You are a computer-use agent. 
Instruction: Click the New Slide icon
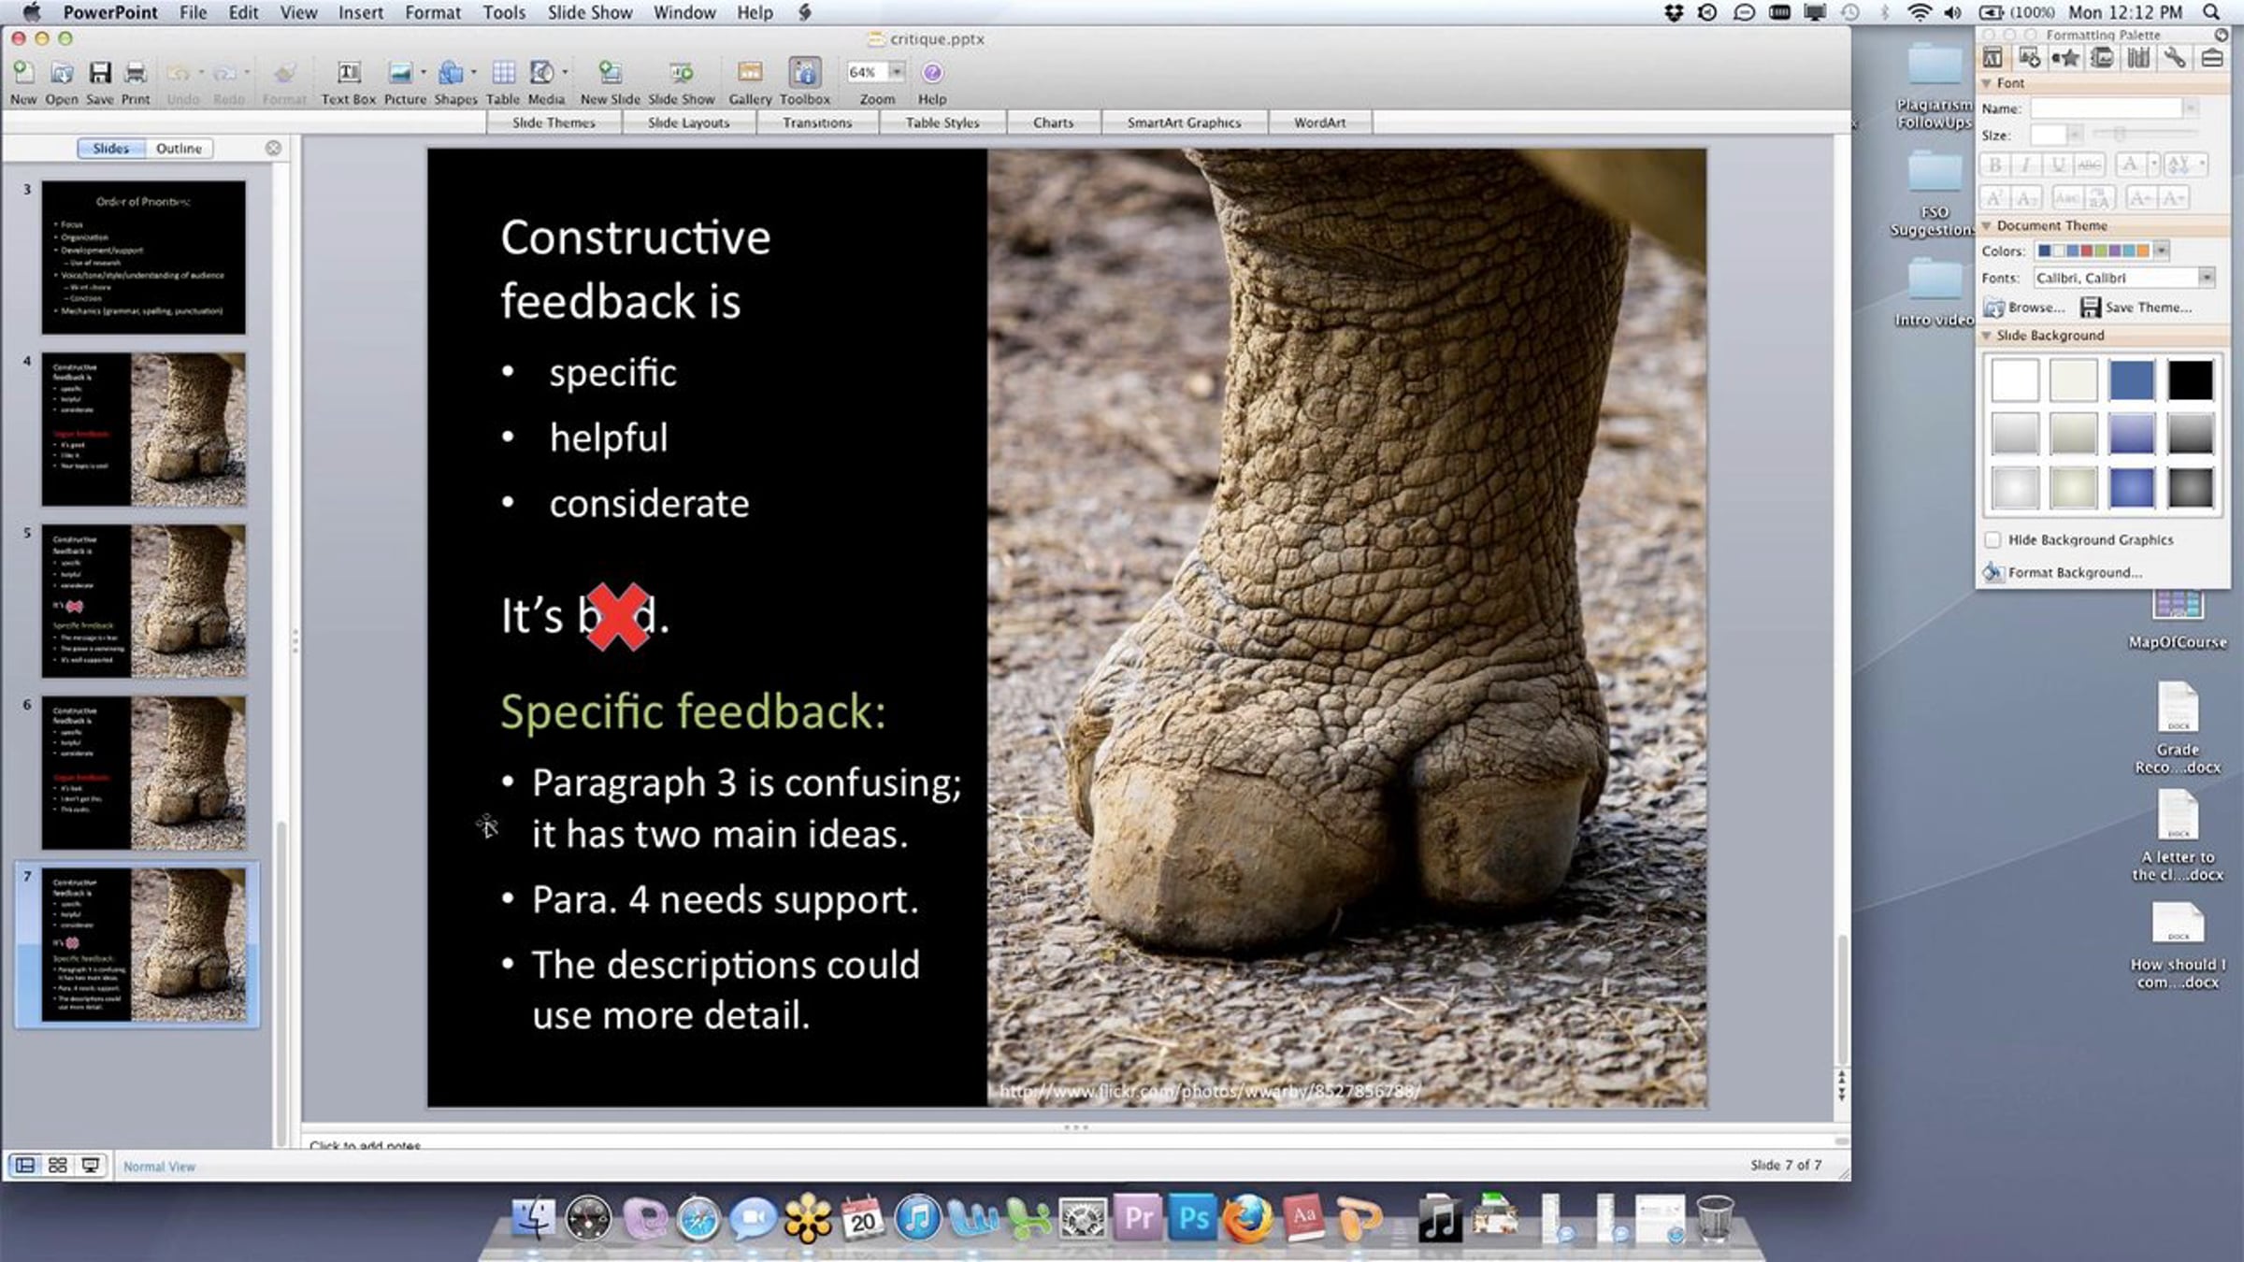pyautogui.click(x=610, y=74)
